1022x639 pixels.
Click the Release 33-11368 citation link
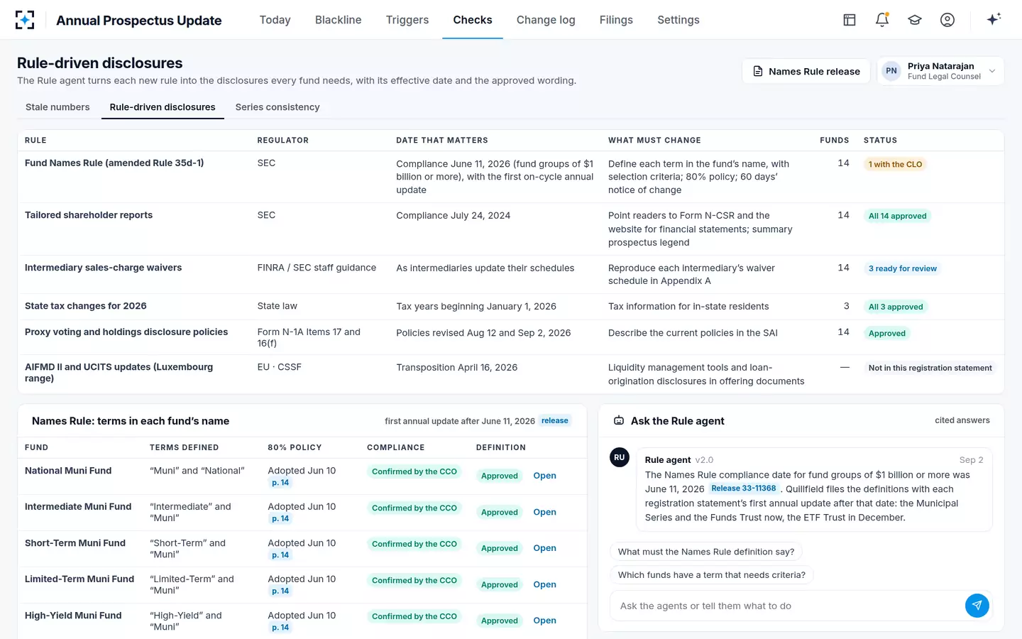coord(744,488)
